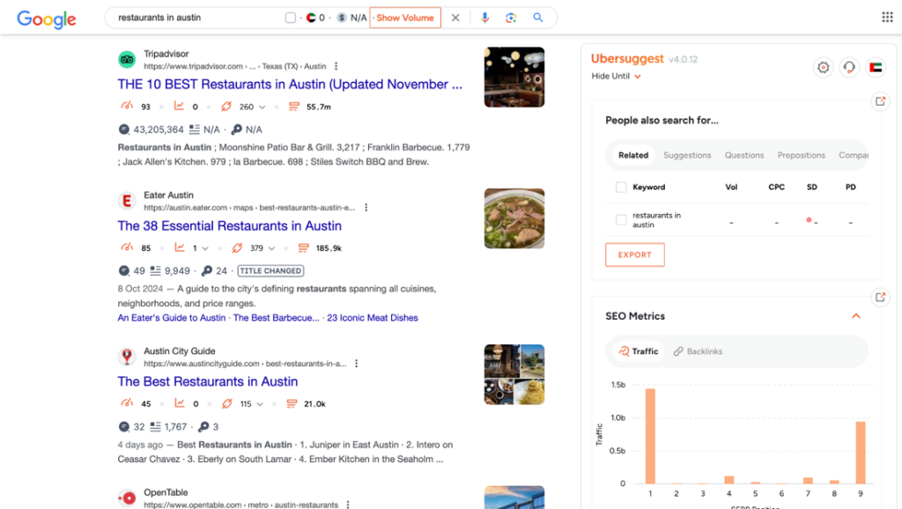The height and width of the screenshot is (509, 902).
Task: Open more options for Eater Austin result
Action: (x=366, y=208)
